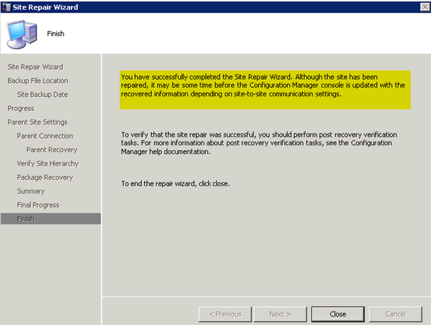
Task: Select the Progress step in sidebar
Action: (20, 109)
